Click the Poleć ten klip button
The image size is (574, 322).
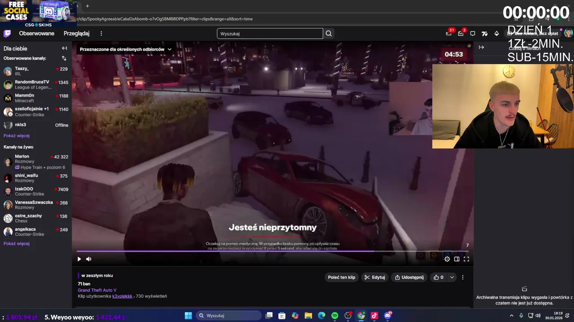tap(342, 277)
